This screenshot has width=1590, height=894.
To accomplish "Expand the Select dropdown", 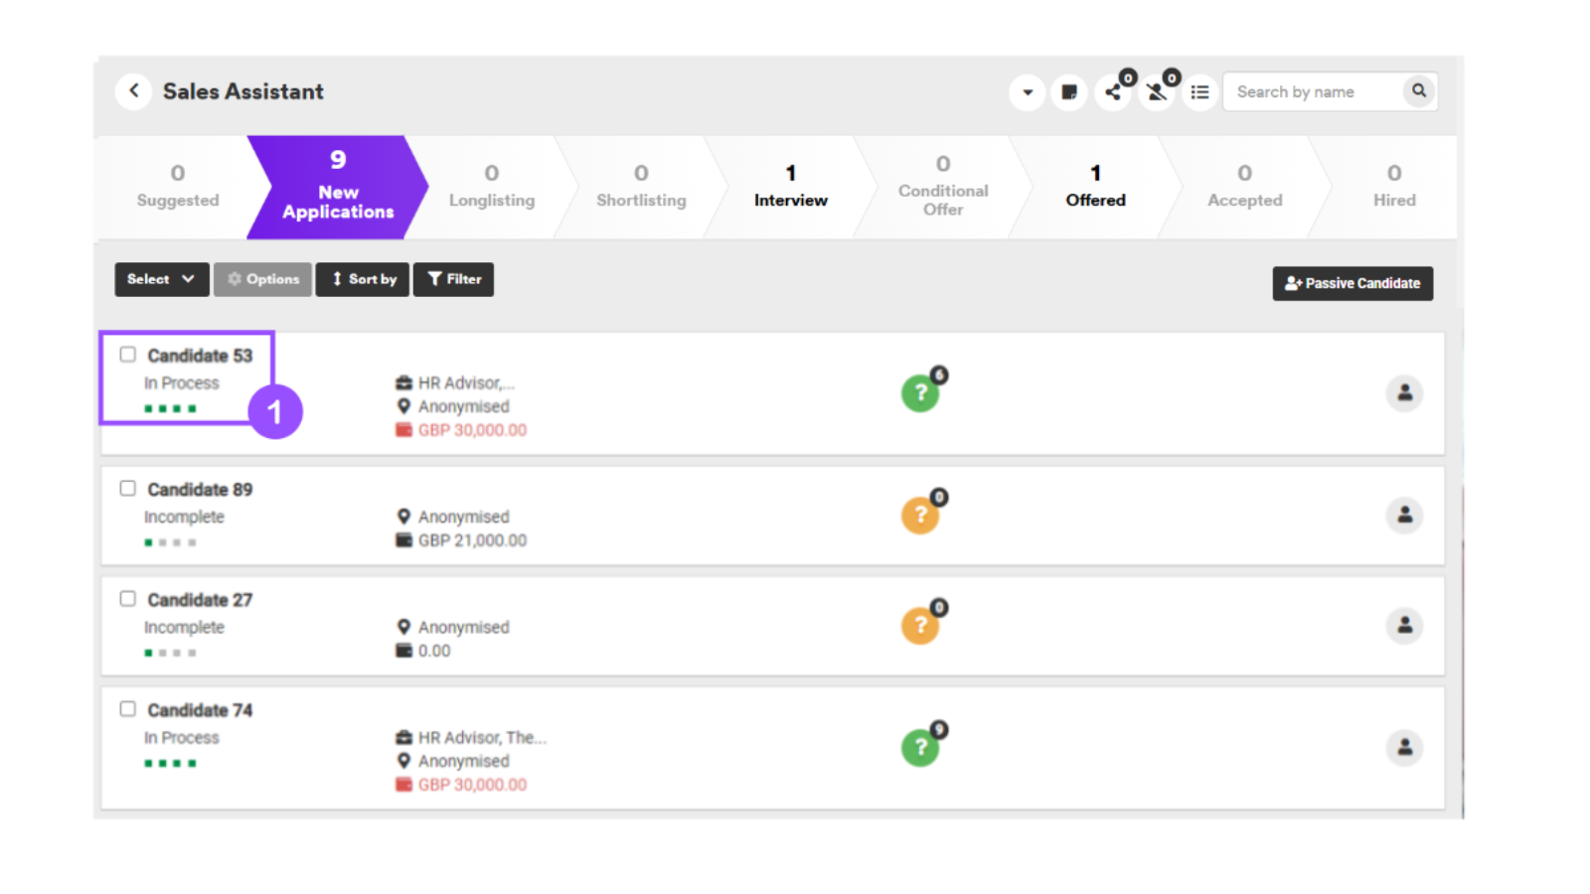I will pyautogui.click(x=161, y=280).
